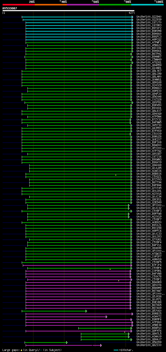Image resolution: width=166 pixels, height=352 pixels.
Task: Select the UniRef100_O24329 label
Action: (149, 85)
